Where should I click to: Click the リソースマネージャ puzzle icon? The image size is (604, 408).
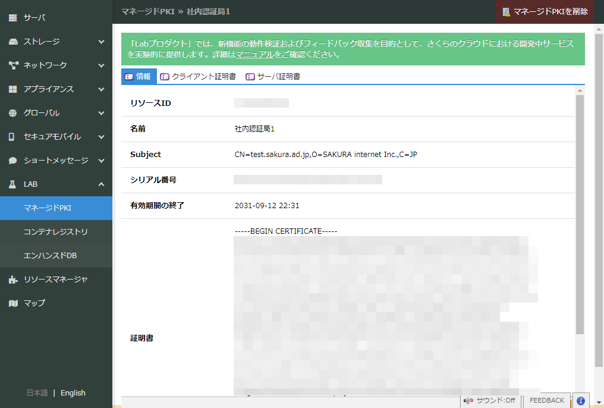tap(13, 280)
